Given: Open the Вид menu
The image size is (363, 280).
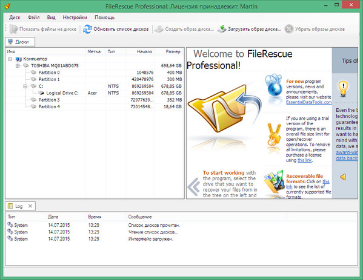Looking at the screenshot, I should (x=51, y=18).
